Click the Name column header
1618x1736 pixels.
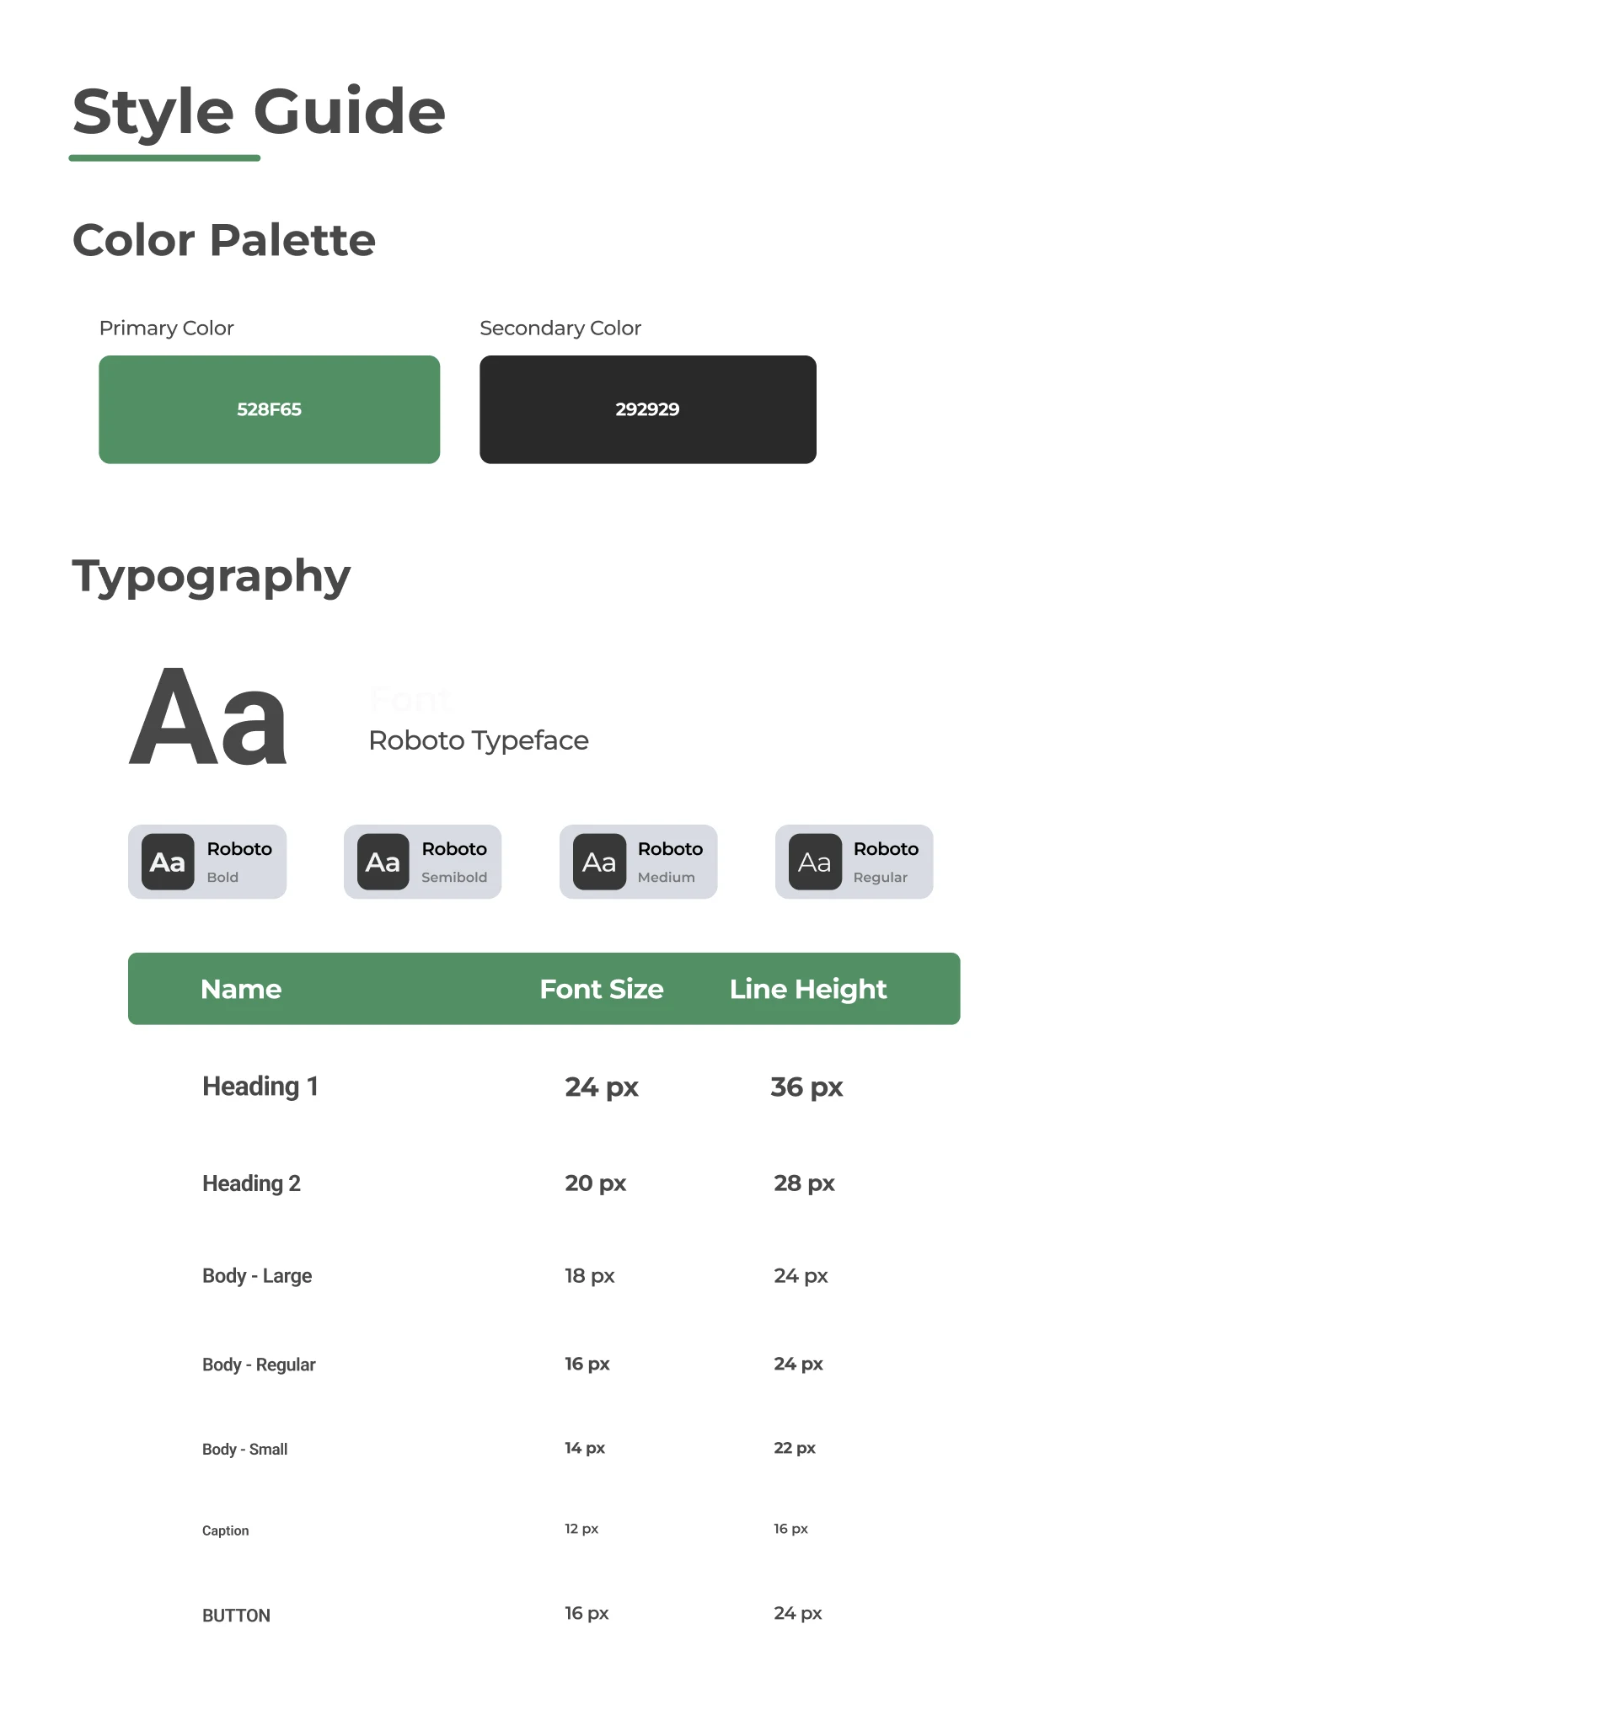pyautogui.click(x=241, y=989)
